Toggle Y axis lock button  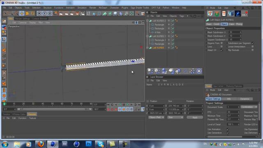(44, 14)
